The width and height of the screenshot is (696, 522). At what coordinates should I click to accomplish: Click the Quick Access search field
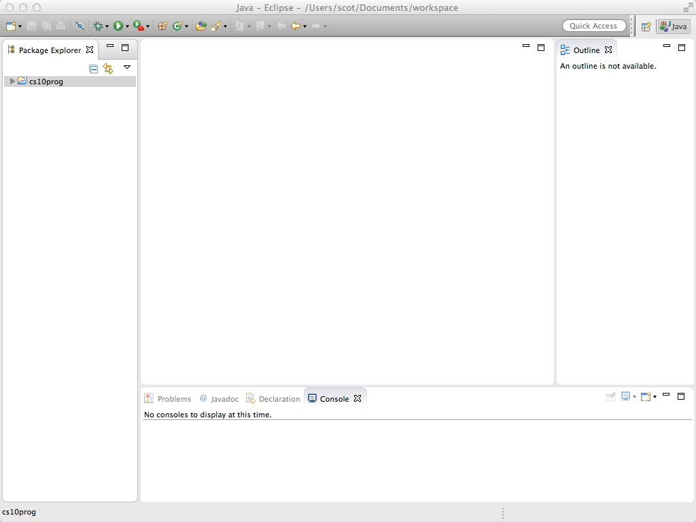point(594,26)
